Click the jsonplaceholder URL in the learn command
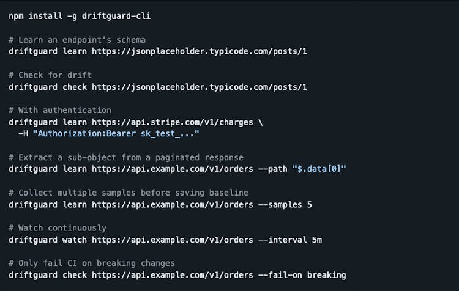Viewport: 459px width, 291px height. 200,51
